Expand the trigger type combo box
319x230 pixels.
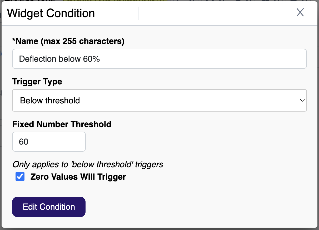tap(159, 100)
